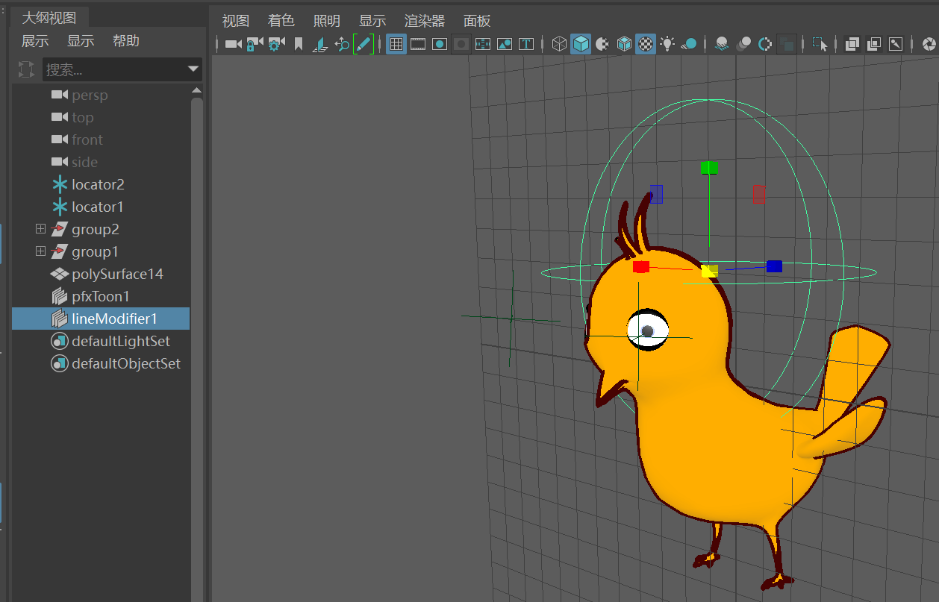Open the 照明 lighting menu
The height and width of the screenshot is (602, 939).
coord(327,21)
